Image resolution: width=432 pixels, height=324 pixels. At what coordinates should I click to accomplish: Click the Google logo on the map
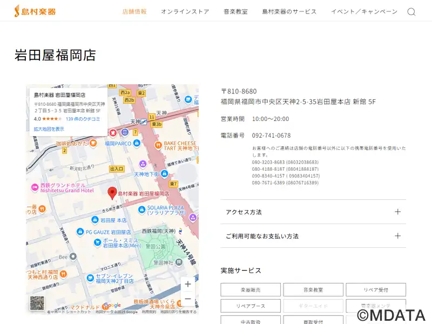[112, 305]
